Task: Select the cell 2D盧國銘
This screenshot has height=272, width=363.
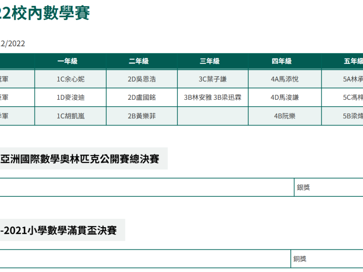Action: 142,97
